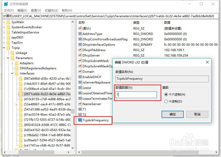Select the 十六进制(H) hexadecimal radio button

pos(166,95)
